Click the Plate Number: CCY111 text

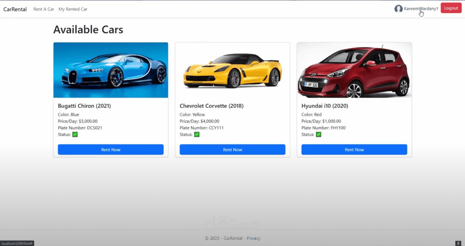202,128
